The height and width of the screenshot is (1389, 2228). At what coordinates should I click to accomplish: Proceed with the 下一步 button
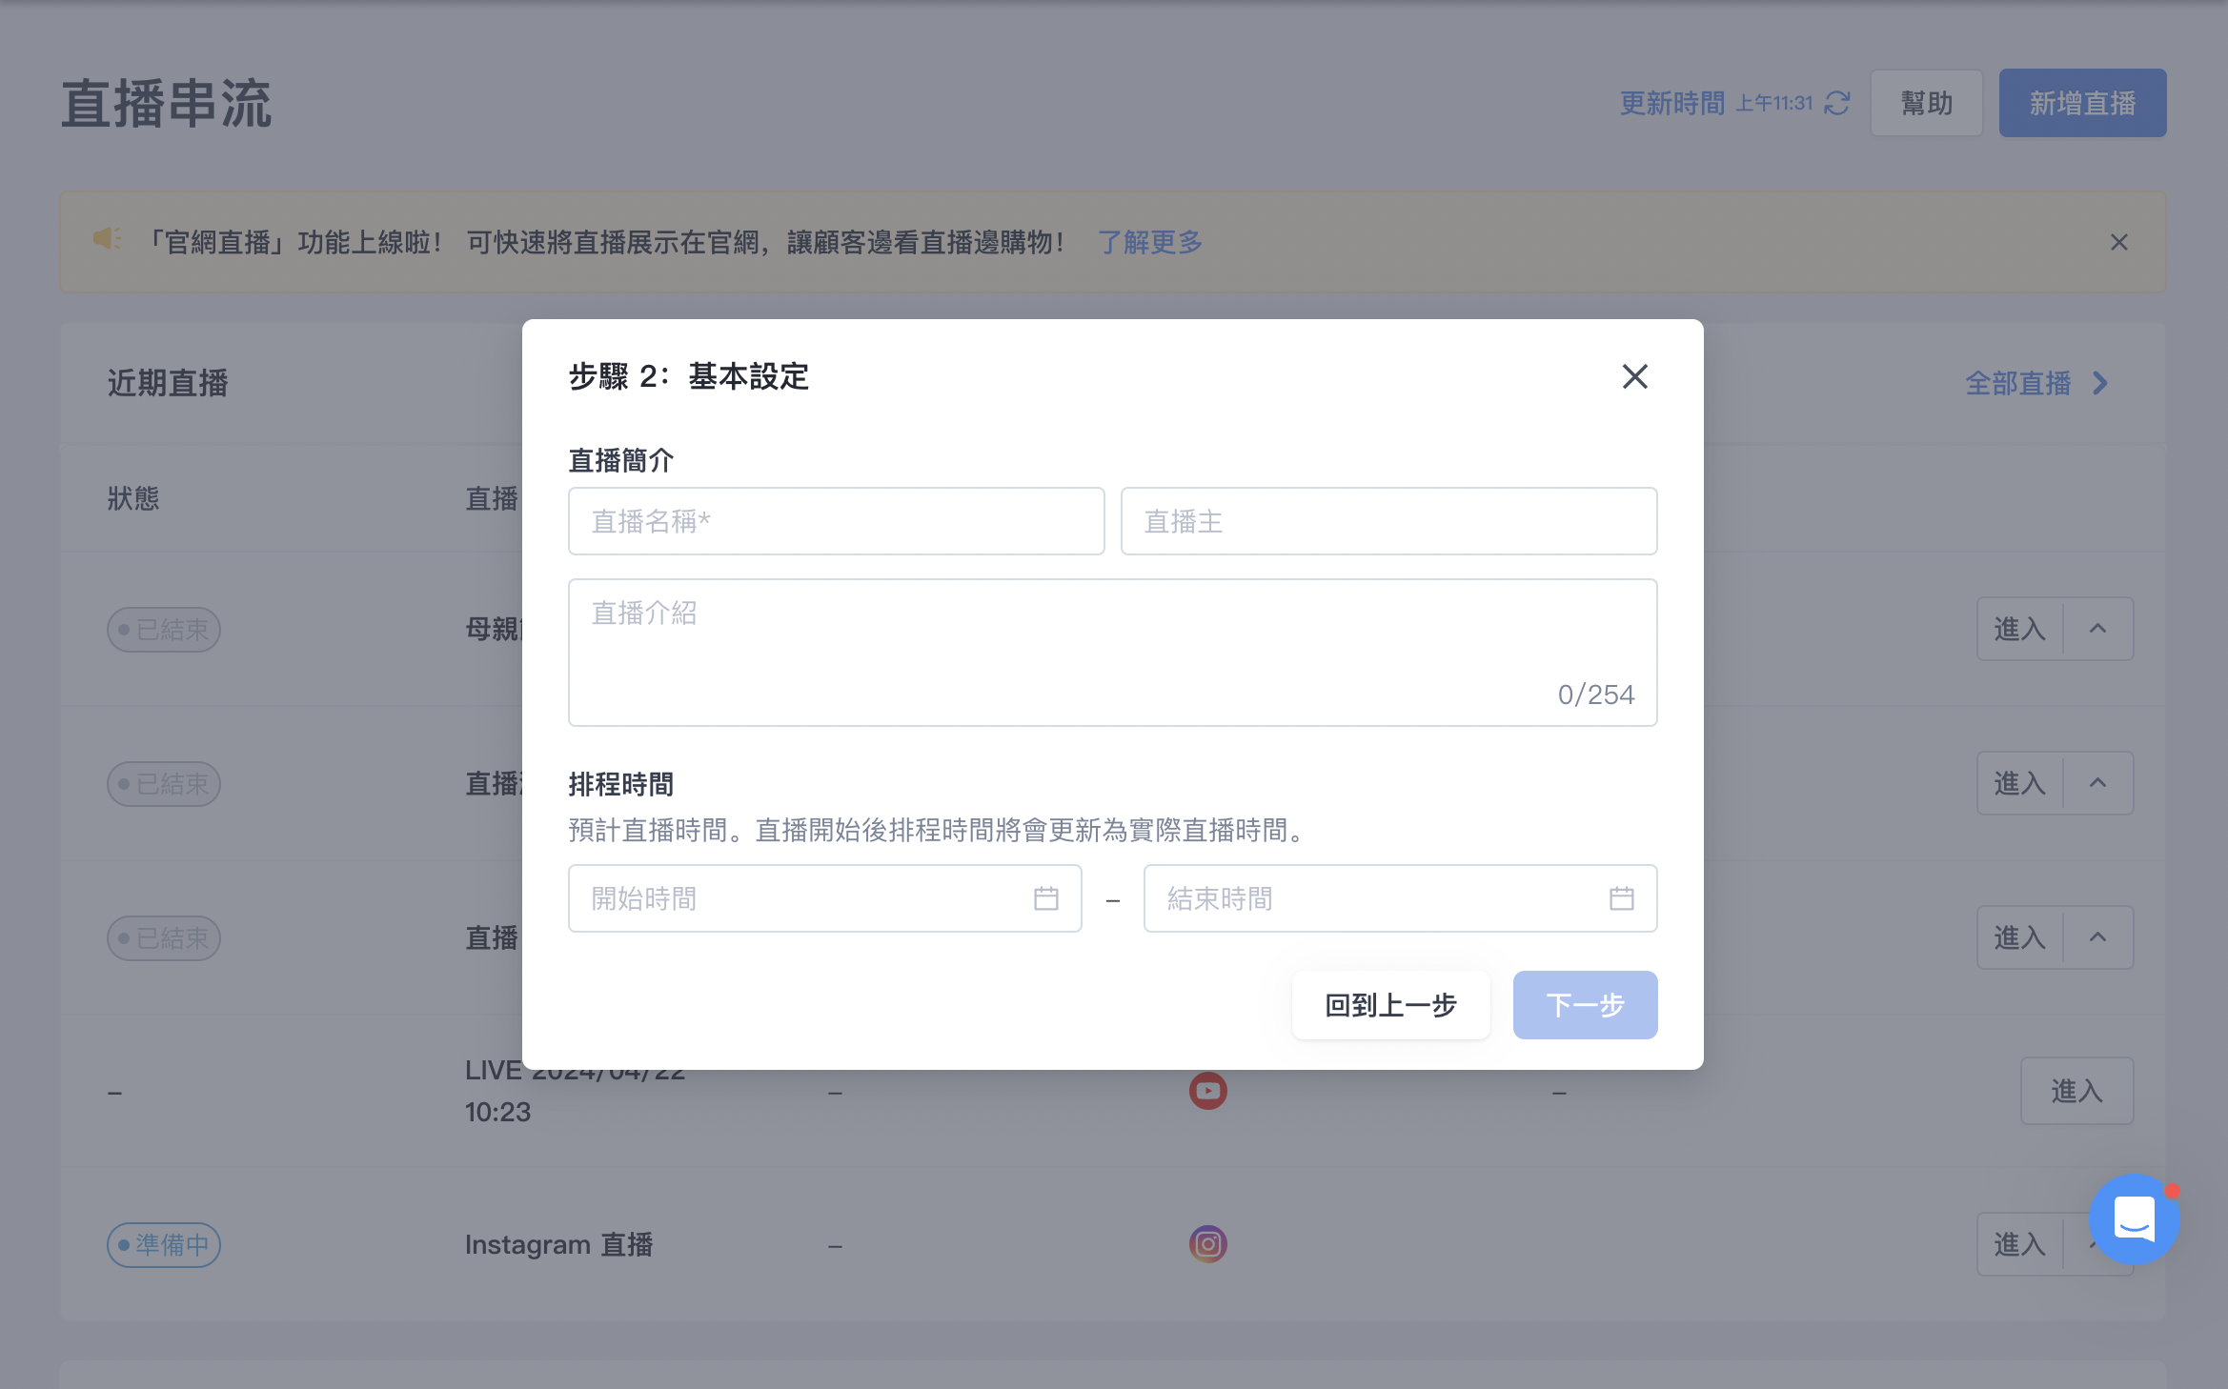pos(1585,1005)
